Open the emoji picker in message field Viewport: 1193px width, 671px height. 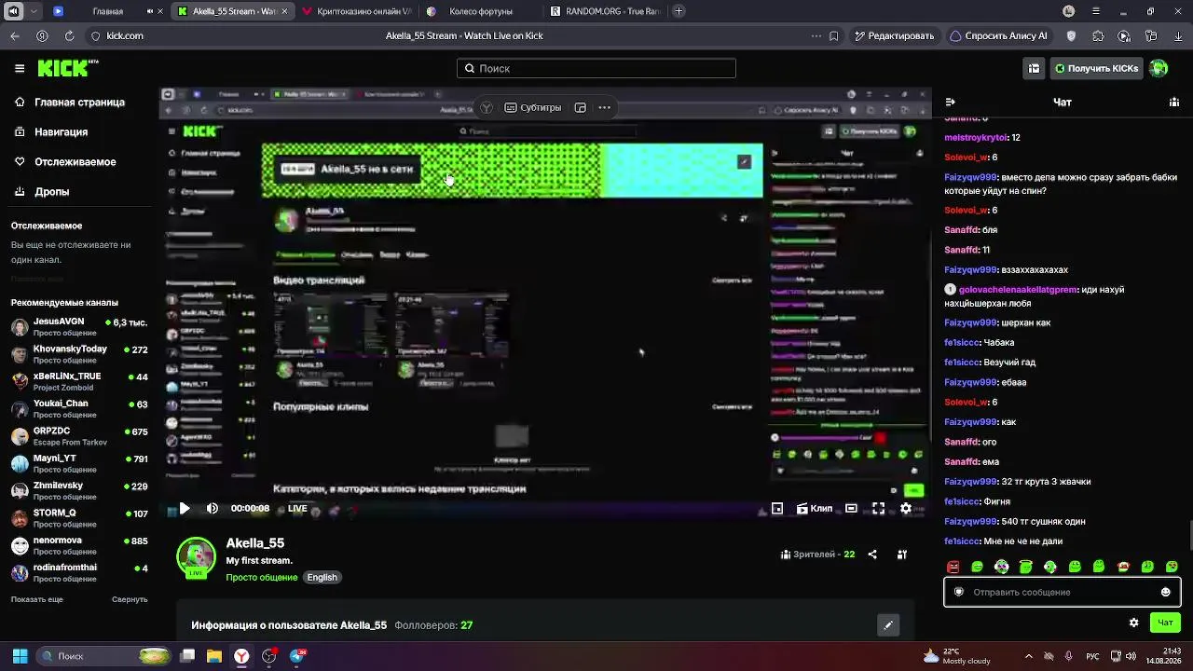(x=1165, y=592)
